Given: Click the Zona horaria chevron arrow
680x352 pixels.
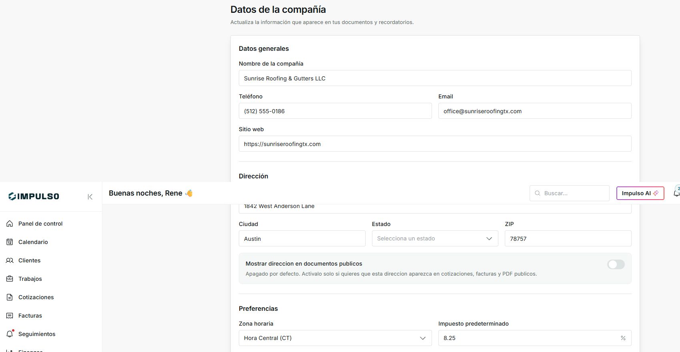Looking at the screenshot, I should (x=422, y=338).
